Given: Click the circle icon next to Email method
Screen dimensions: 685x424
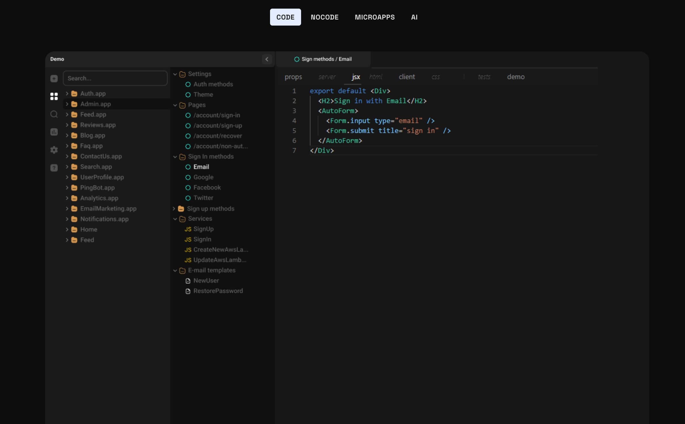Looking at the screenshot, I should tap(188, 167).
